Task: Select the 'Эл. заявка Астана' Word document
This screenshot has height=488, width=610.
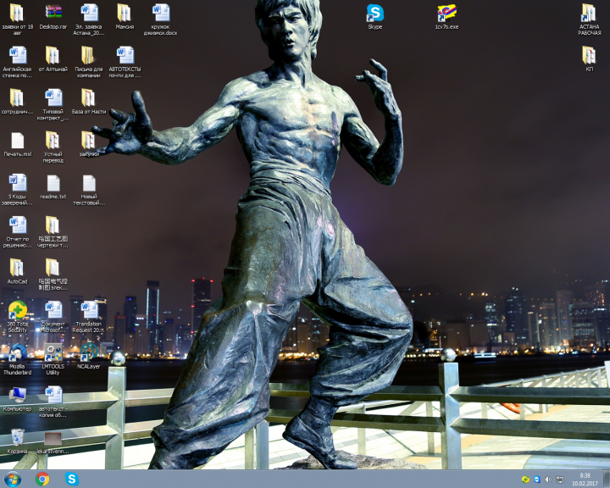Action: tap(89, 19)
